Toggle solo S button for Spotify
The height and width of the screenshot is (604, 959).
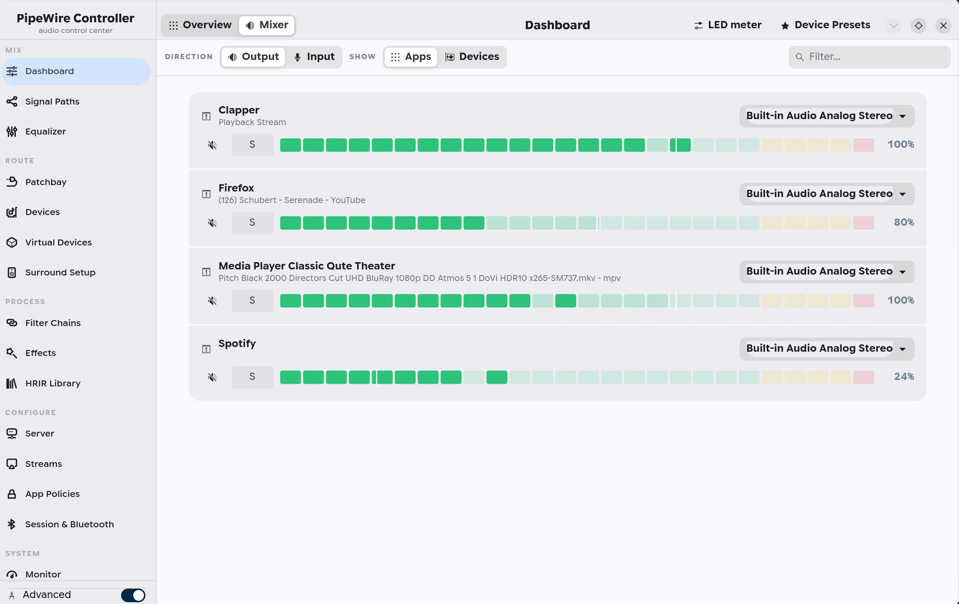(253, 377)
